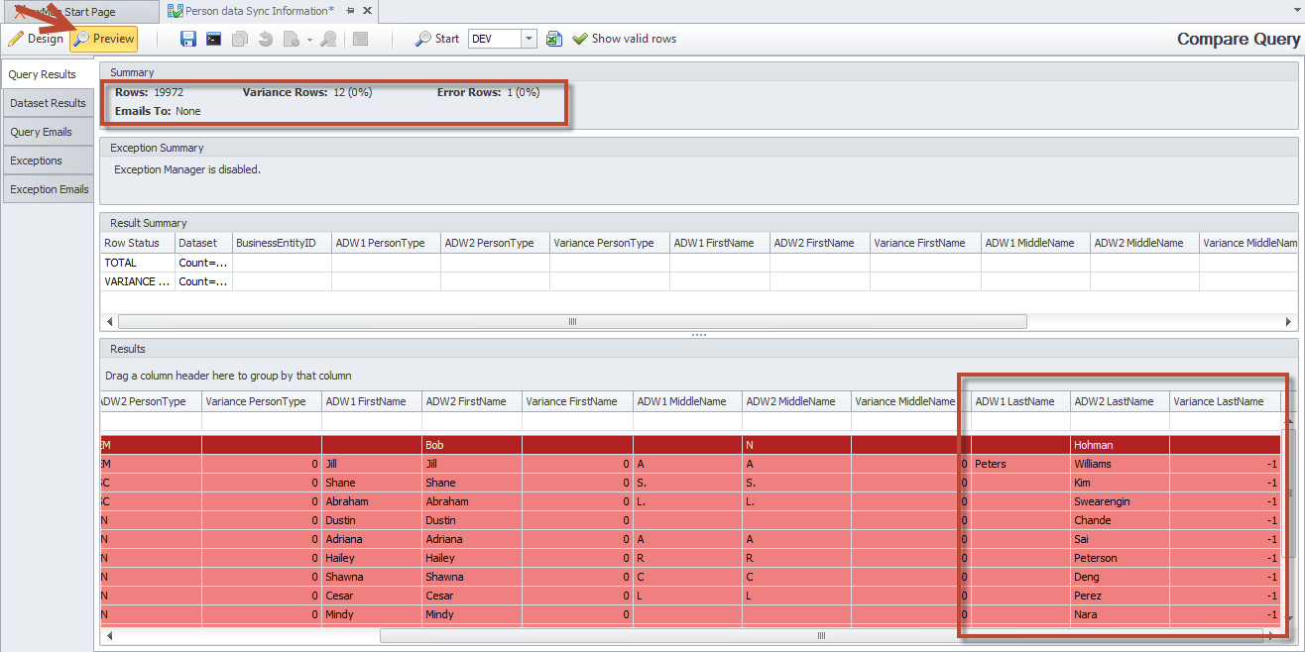The width and height of the screenshot is (1305, 652).
Task: Click filter cell under ADW1 FirstName
Action: (372, 421)
